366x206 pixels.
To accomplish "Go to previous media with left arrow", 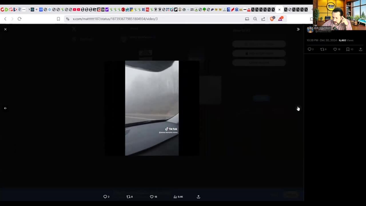I will point(5,108).
